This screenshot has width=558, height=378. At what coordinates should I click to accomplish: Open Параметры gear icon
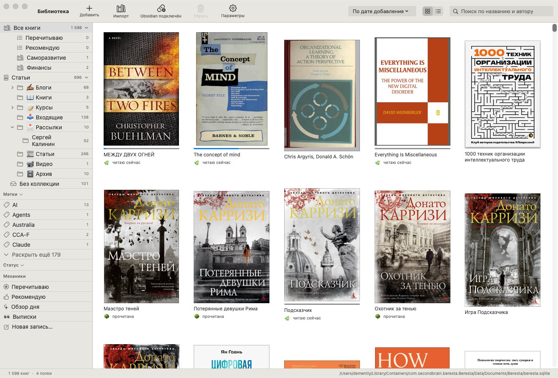pyautogui.click(x=233, y=8)
